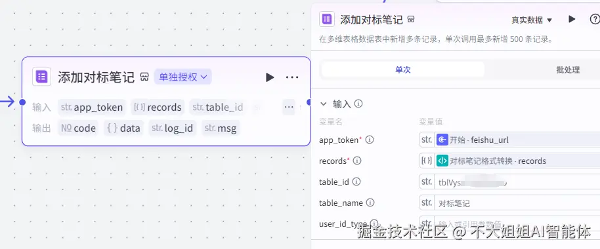600x249 pixels.
Task: Click info icon next to user_id_type
Action: 374,223
